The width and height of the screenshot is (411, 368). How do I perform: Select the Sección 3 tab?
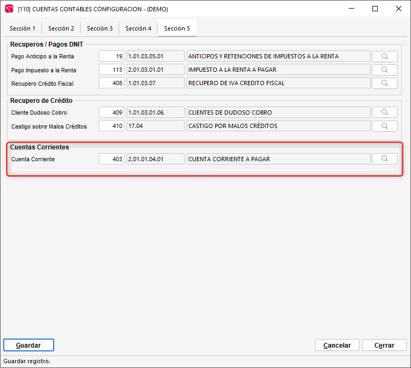click(100, 28)
